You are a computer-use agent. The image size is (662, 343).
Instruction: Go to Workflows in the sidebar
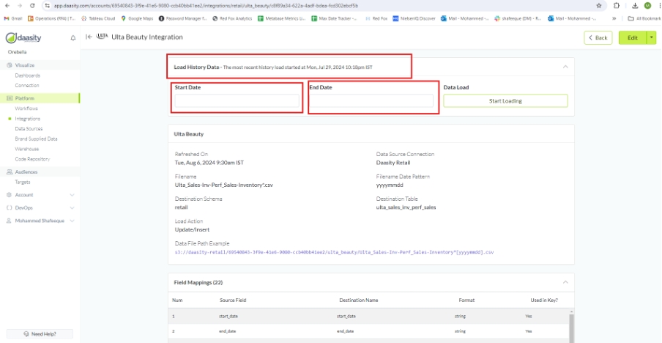pos(26,108)
